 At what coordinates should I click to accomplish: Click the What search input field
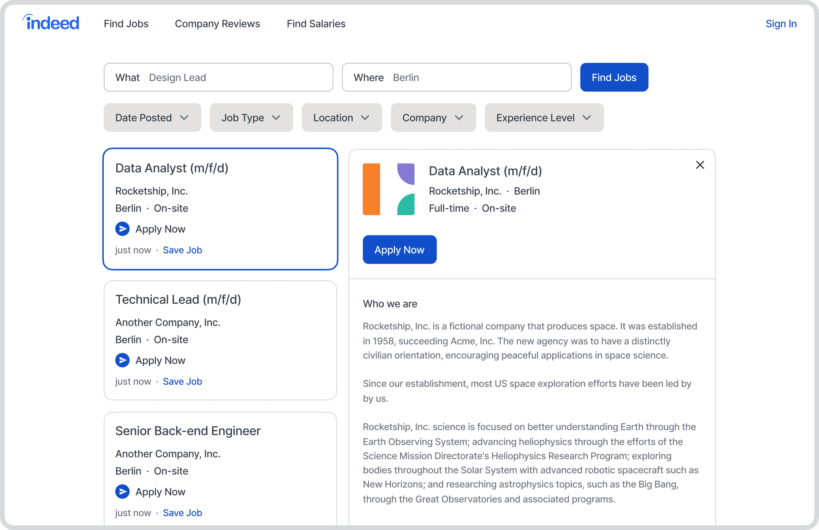219,77
